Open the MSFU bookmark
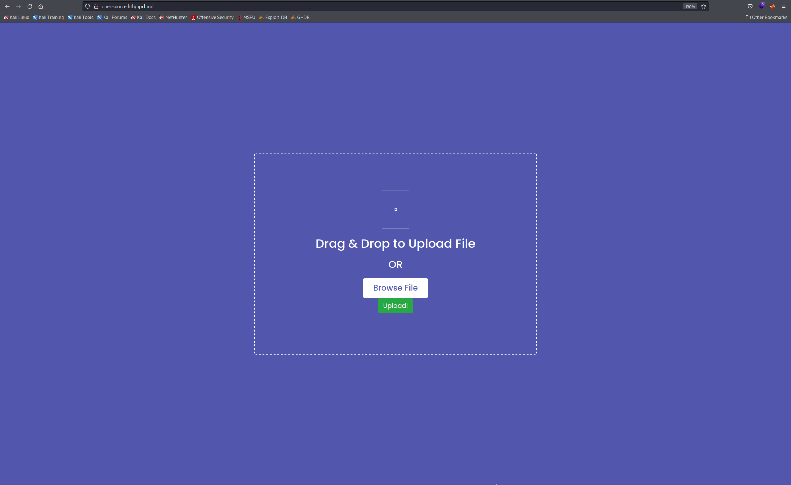 point(246,17)
